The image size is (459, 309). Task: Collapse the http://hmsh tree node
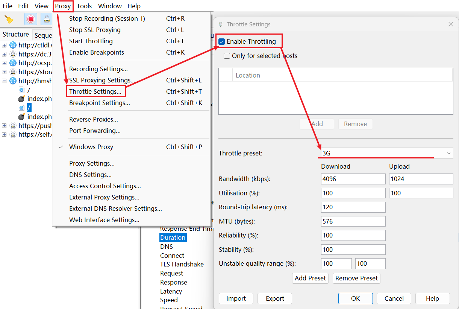[4, 81]
